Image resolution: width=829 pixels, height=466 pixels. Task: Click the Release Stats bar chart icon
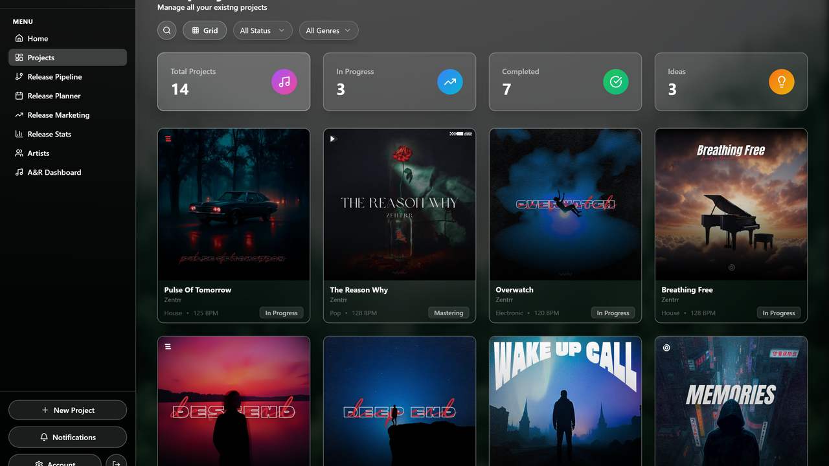(19, 134)
